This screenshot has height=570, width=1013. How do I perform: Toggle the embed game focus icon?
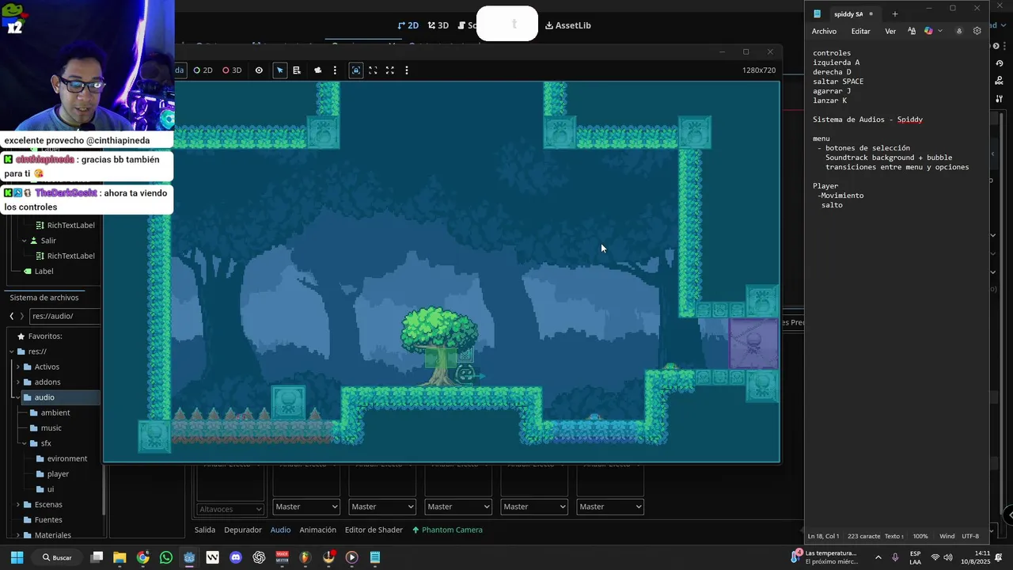[356, 70]
